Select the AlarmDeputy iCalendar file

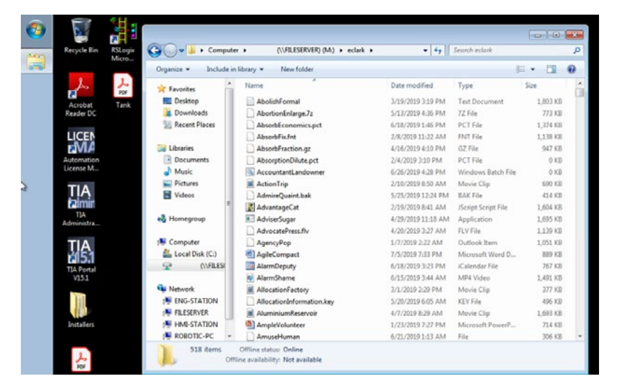click(271, 267)
